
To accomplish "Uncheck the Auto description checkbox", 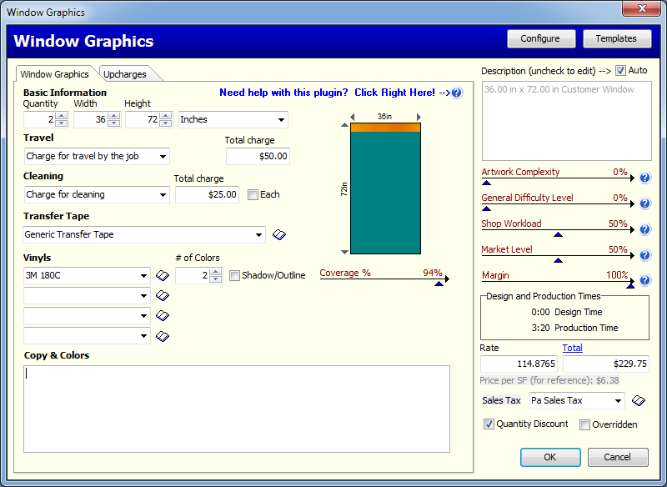I will tap(620, 71).
